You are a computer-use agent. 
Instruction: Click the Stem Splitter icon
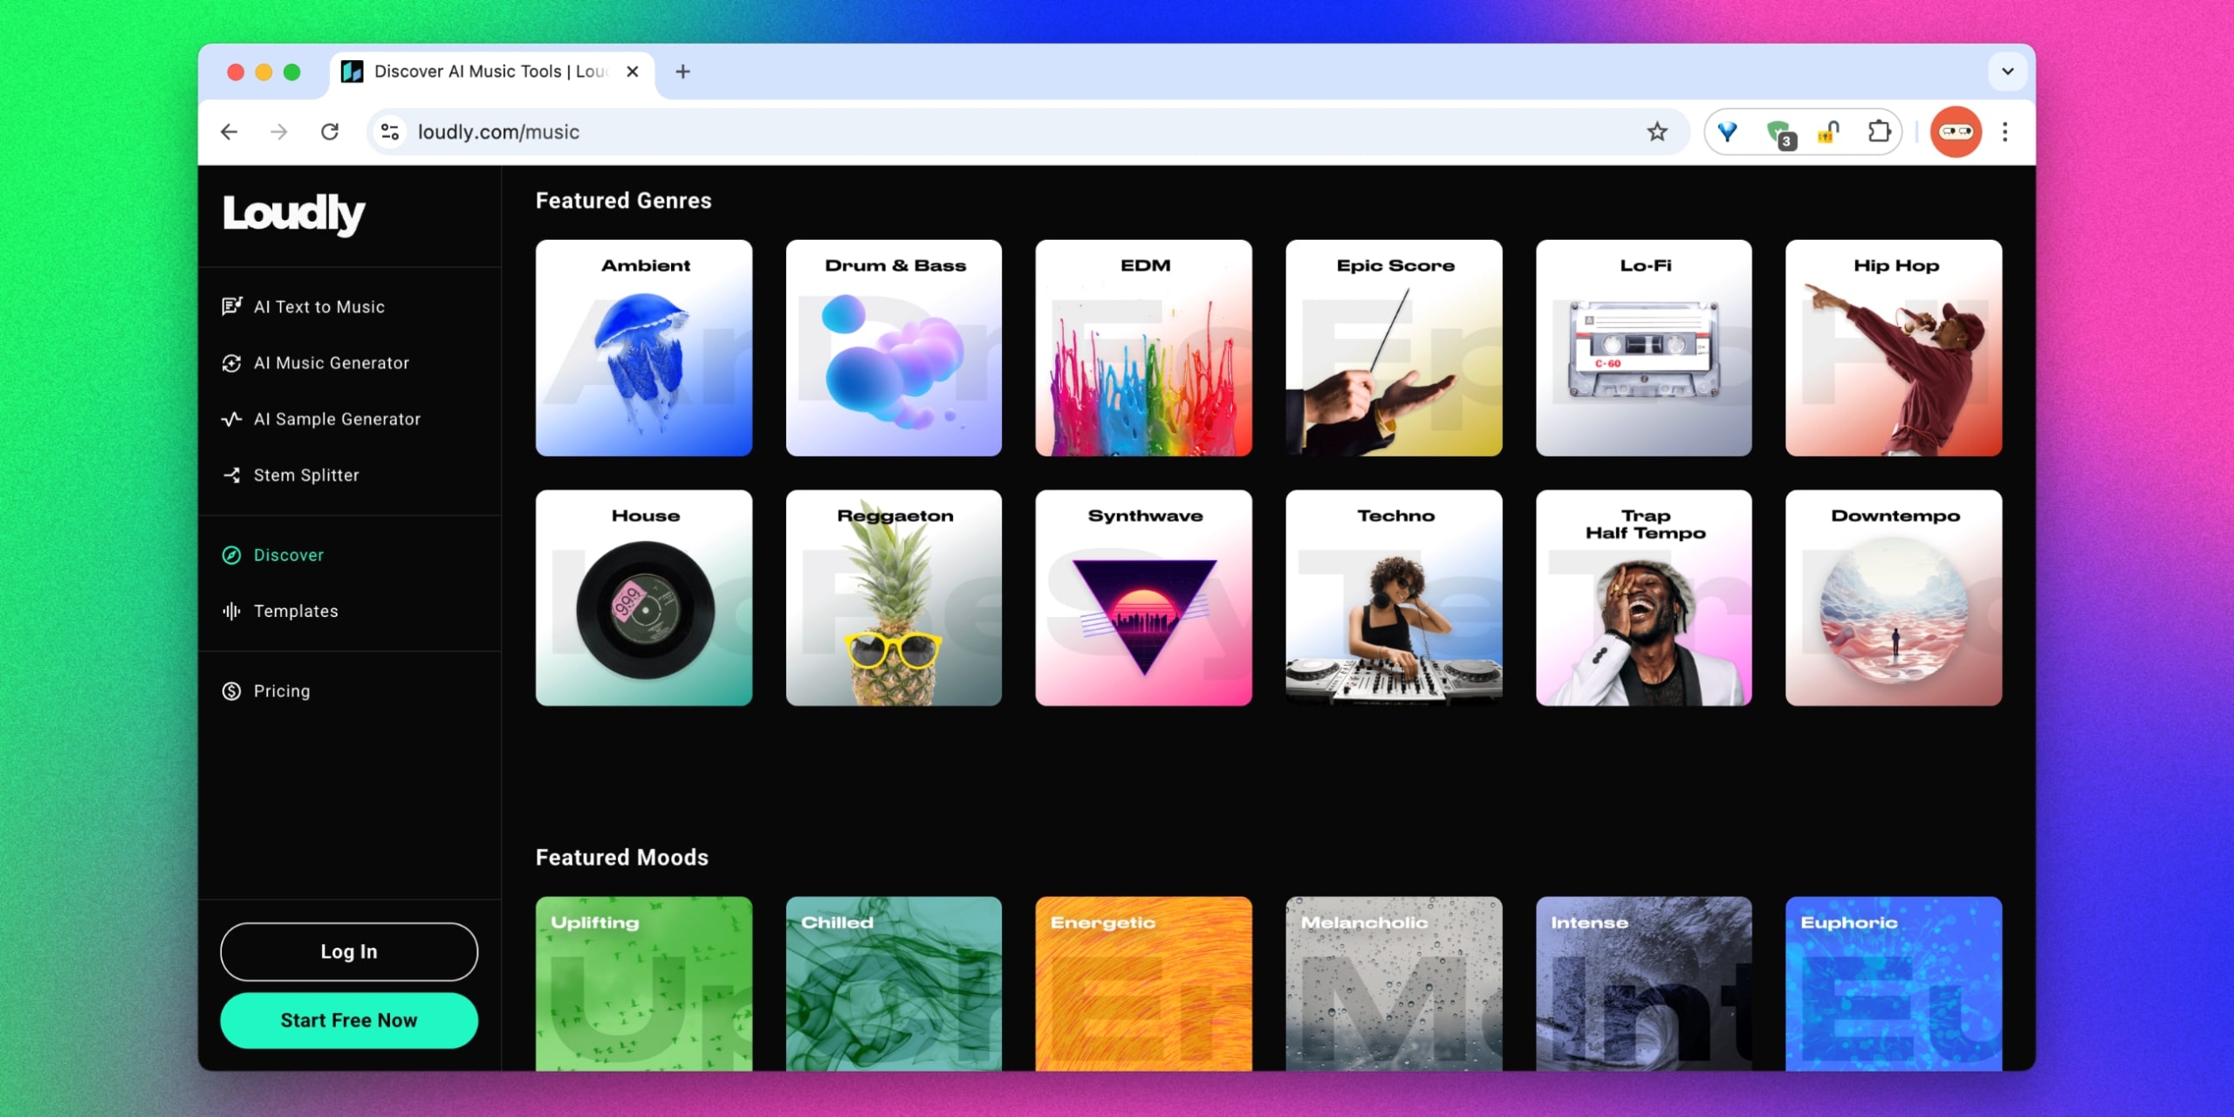(x=231, y=475)
